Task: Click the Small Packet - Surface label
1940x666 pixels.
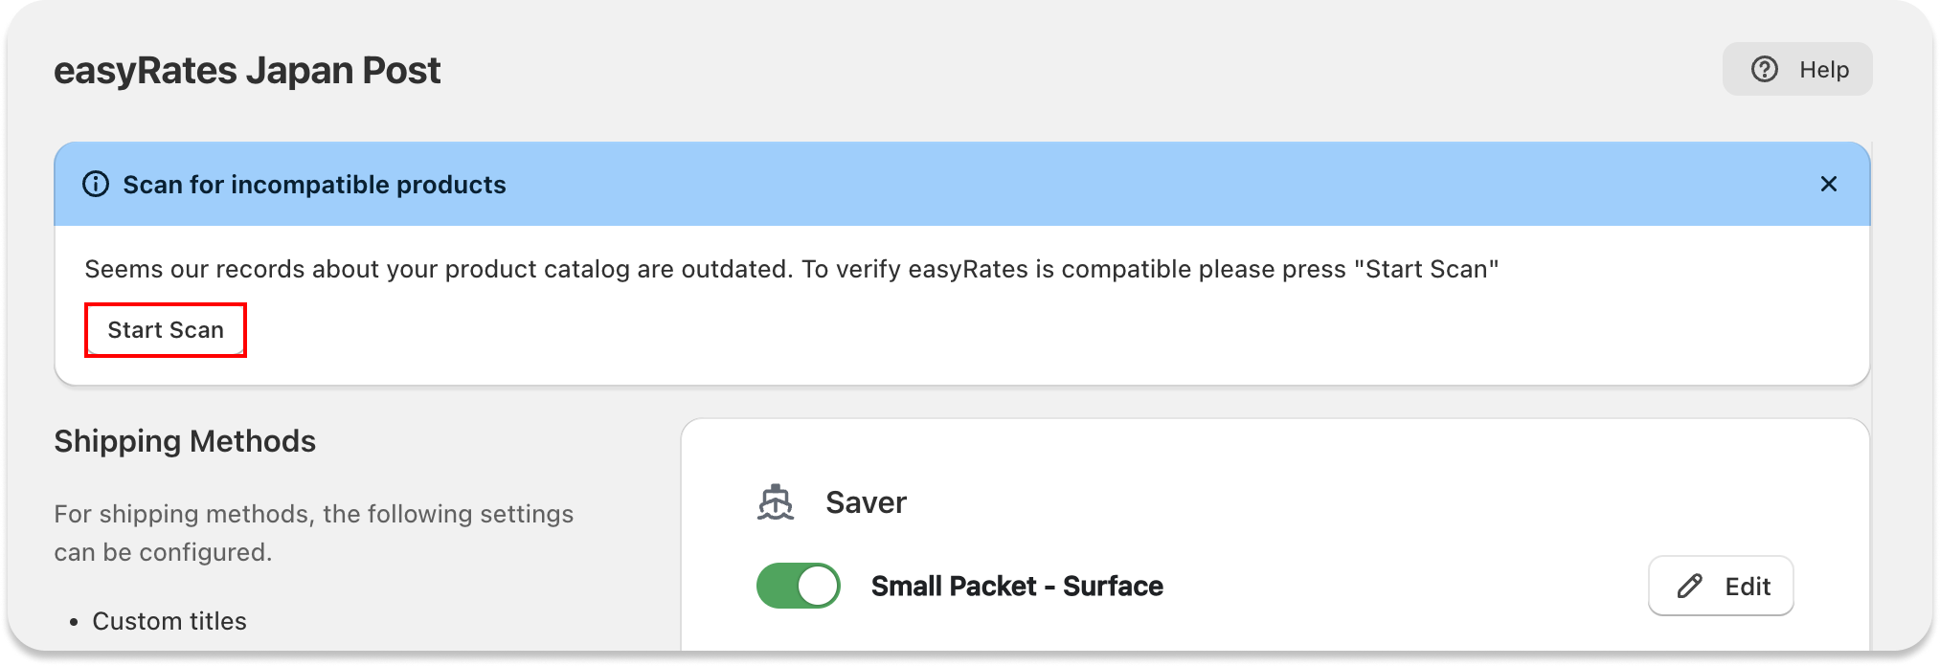Action: point(1017,586)
